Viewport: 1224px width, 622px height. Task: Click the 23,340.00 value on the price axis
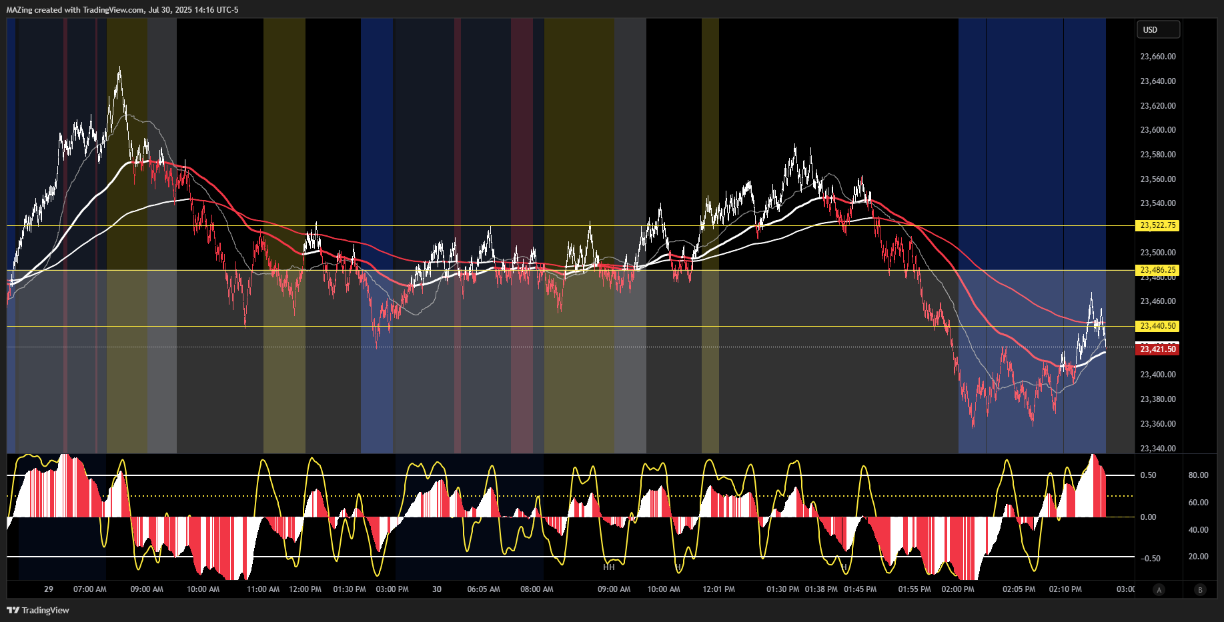[1158, 449]
